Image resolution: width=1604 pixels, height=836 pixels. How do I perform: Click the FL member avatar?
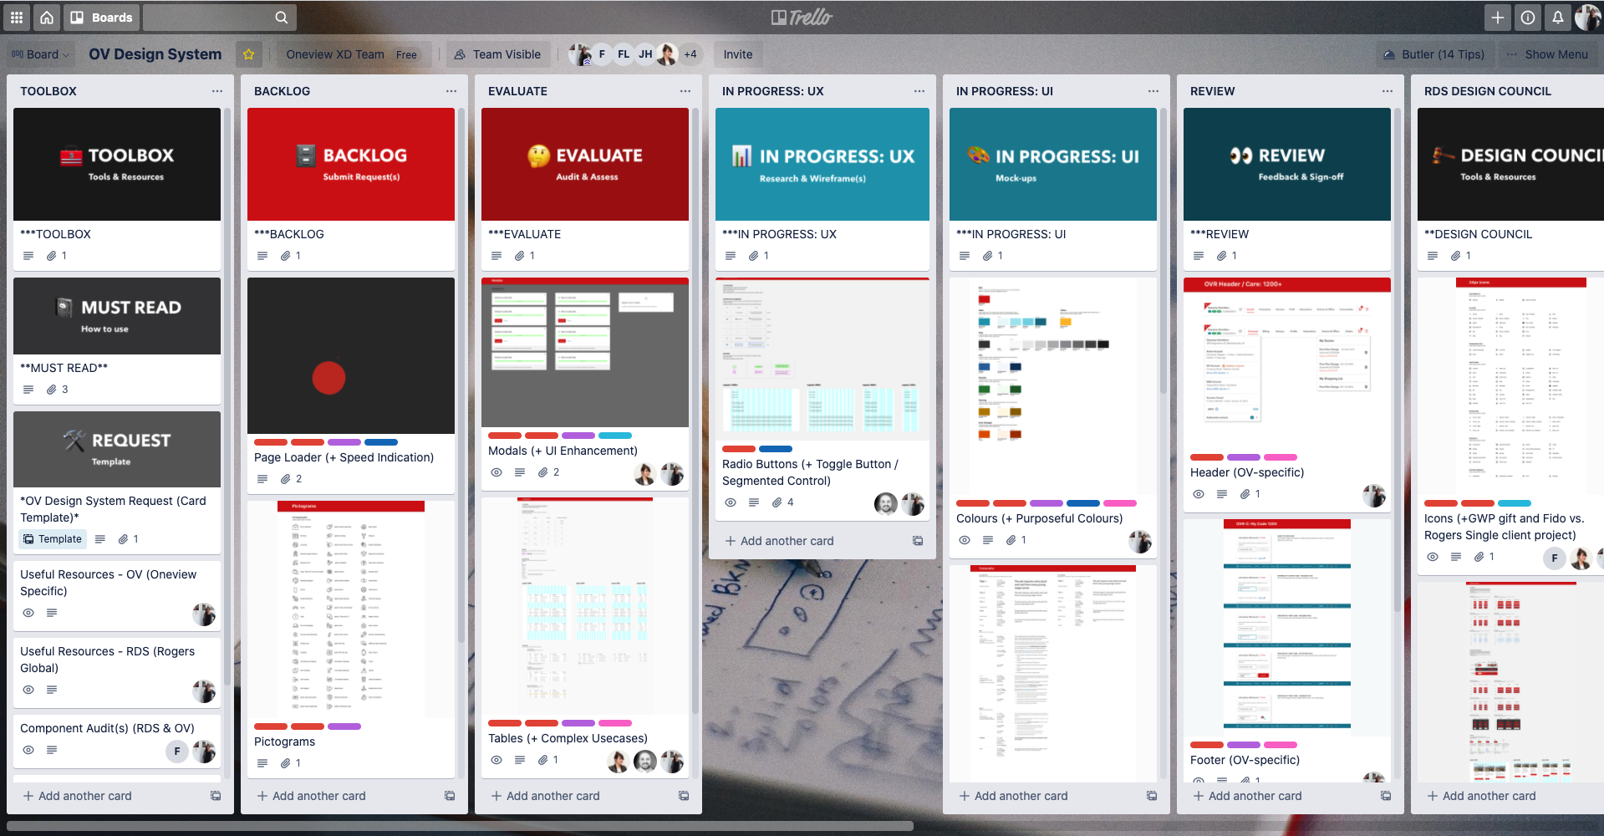624,54
